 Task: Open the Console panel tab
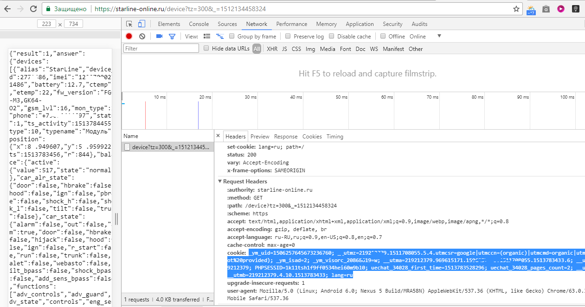click(x=199, y=24)
